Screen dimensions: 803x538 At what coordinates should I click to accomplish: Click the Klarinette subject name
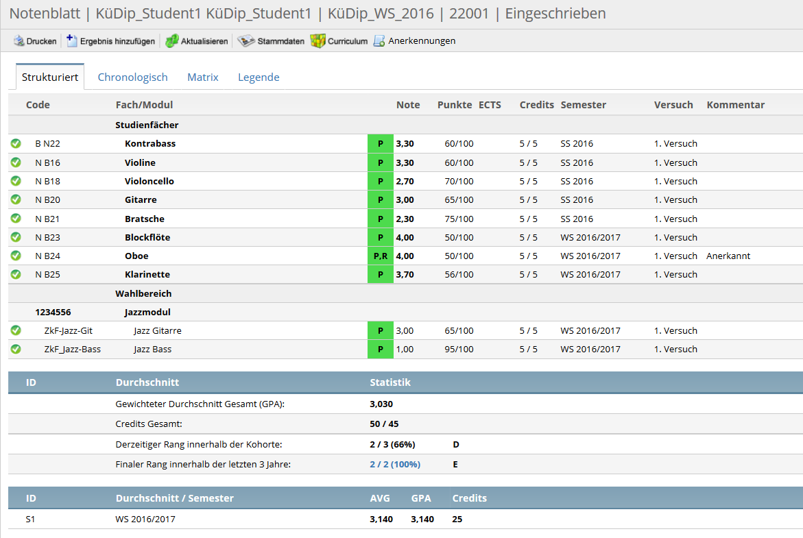point(147,274)
